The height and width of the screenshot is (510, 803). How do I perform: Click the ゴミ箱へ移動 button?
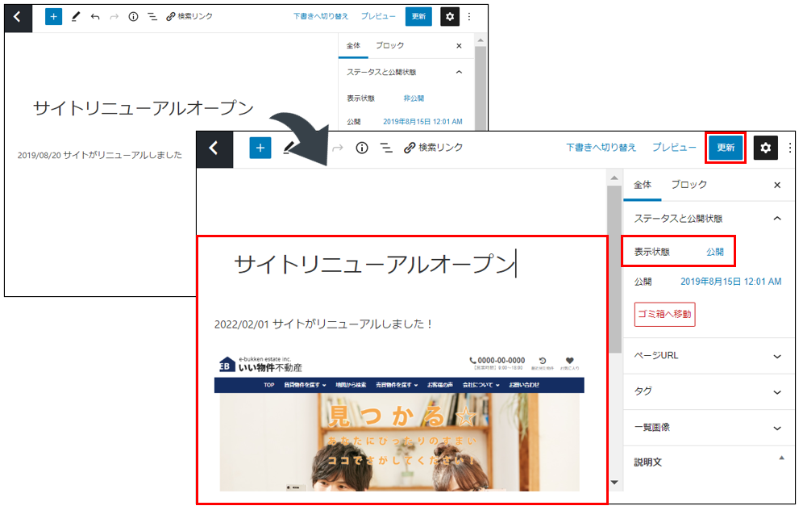(664, 314)
